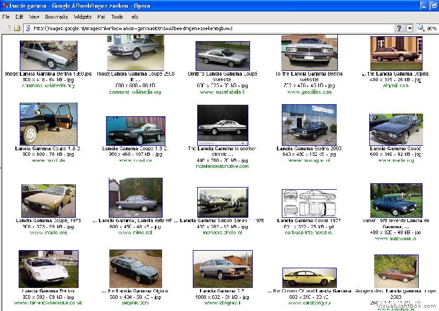
Task: Open the Mail menu
Action: click(101, 17)
